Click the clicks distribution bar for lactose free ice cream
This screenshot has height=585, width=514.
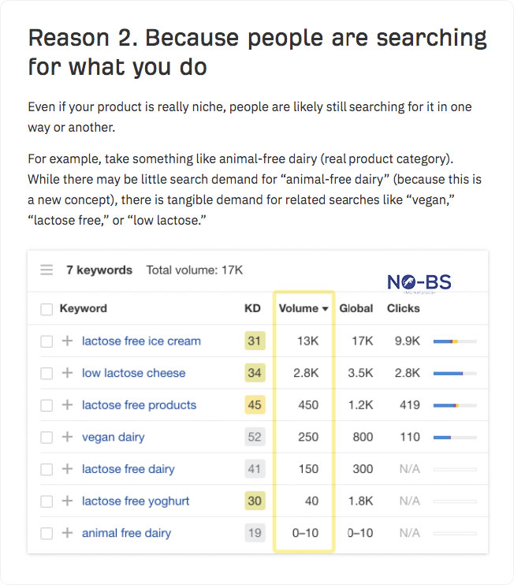[x=455, y=341]
